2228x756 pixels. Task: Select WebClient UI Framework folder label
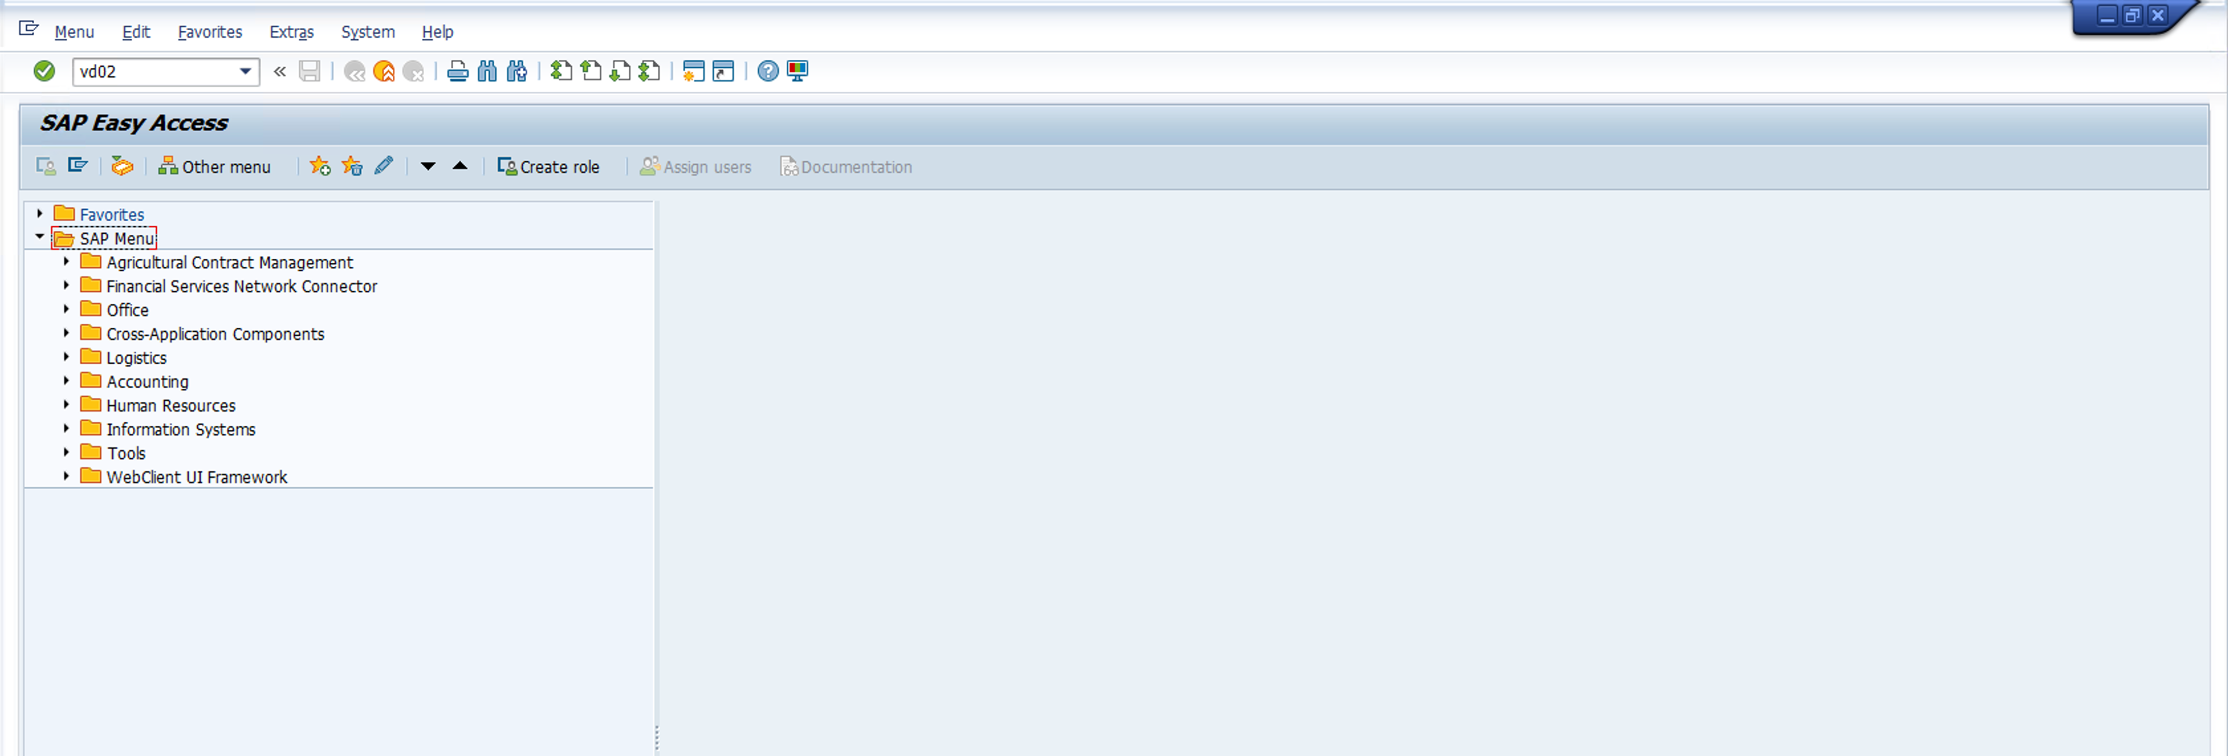click(x=196, y=478)
